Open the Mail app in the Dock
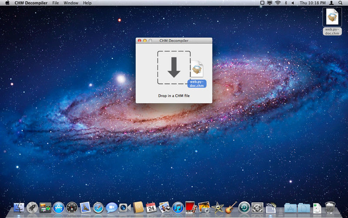Image resolution: width=348 pixels, height=218 pixels. click(x=85, y=208)
